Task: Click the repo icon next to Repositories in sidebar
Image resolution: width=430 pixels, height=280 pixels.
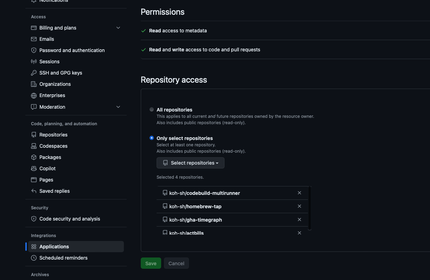Action: [34, 135]
